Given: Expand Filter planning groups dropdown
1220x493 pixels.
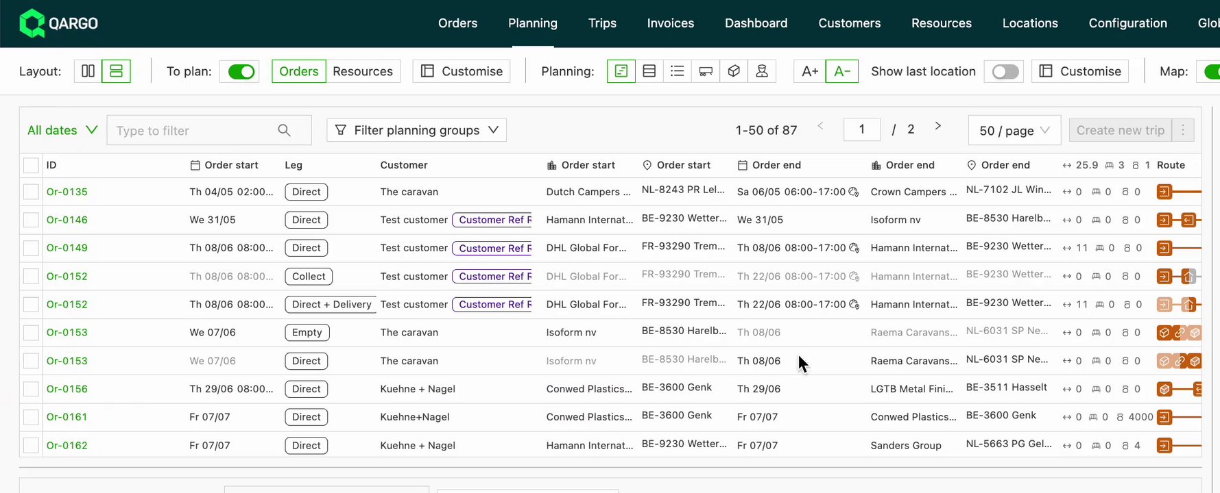Looking at the screenshot, I should point(416,130).
